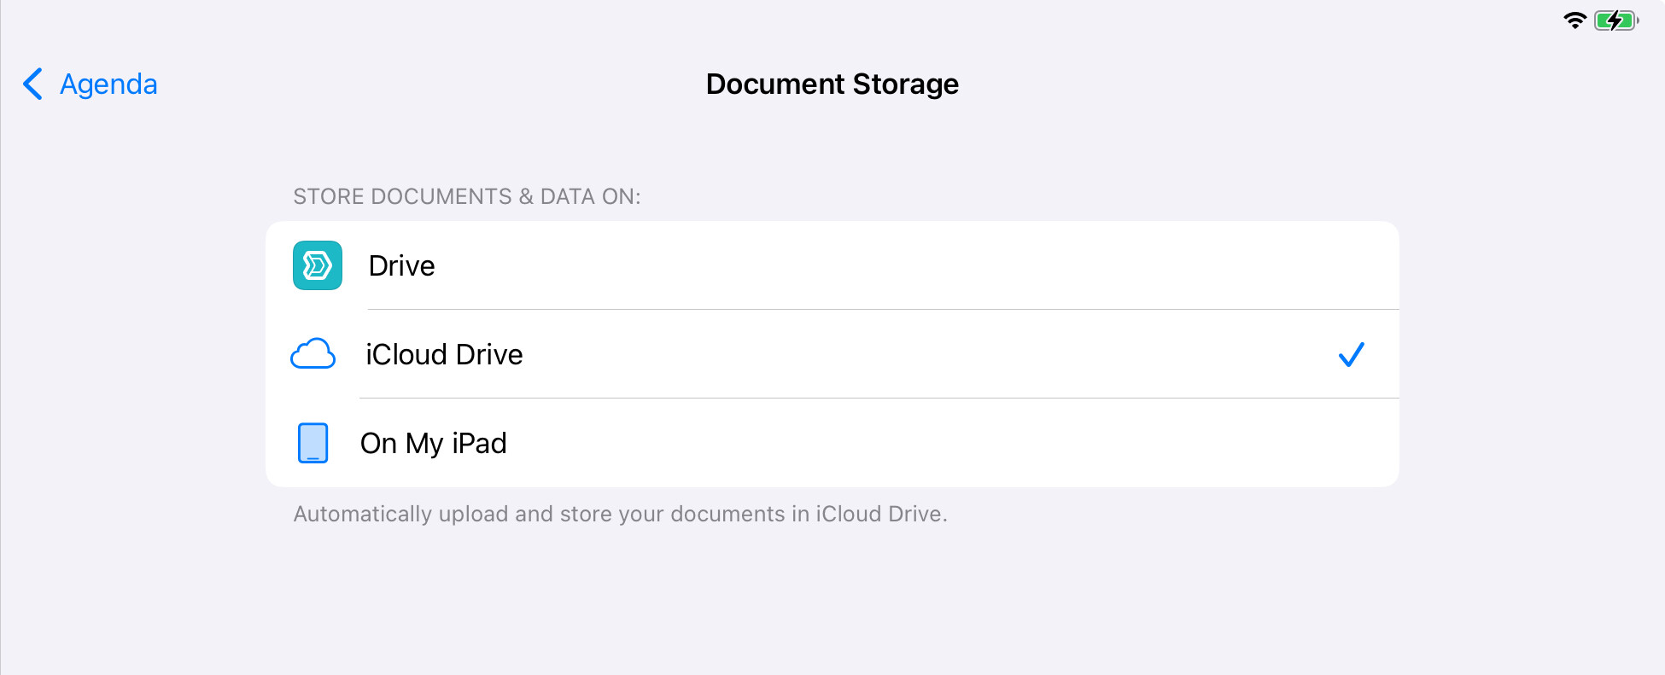1665x675 pixels.
Task: Go back to Agenda settings
Action: [90, 84]
